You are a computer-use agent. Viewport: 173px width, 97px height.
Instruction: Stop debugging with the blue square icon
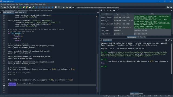(52, 7)
